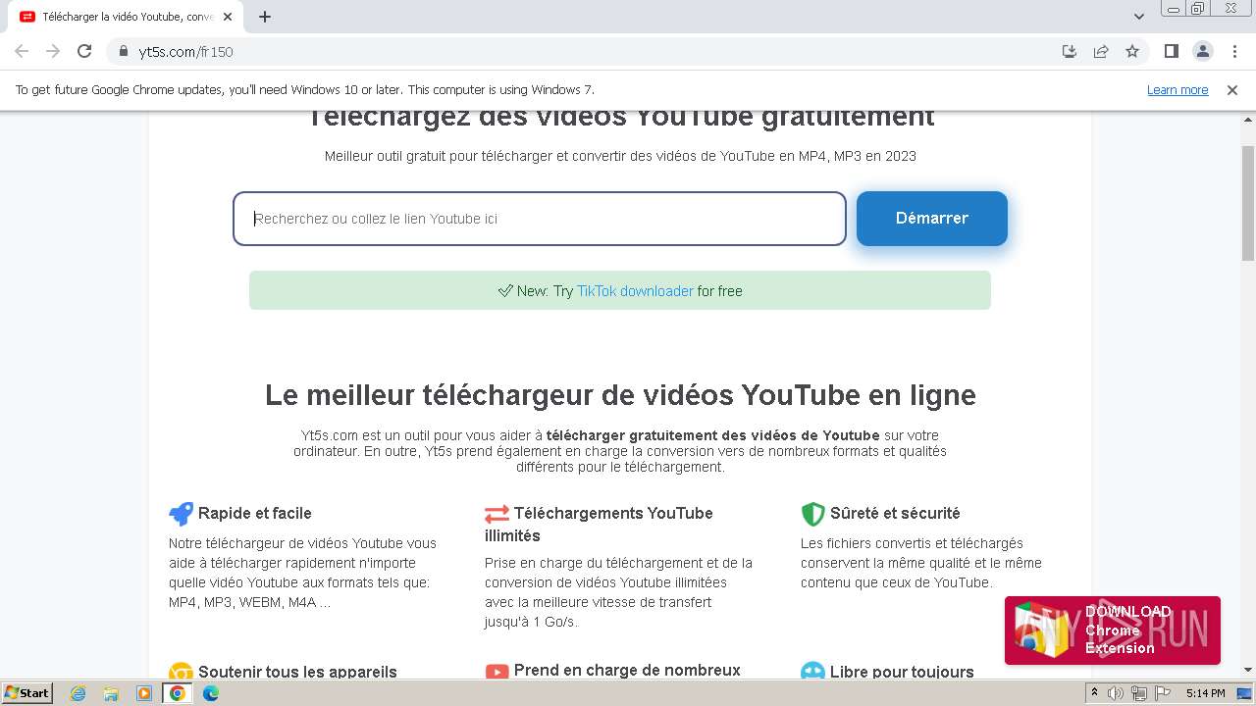The width and height of the screenshot is (1256, 706).
Task: Click the Sûreté et sécurité heading
Action: point(895,513)
